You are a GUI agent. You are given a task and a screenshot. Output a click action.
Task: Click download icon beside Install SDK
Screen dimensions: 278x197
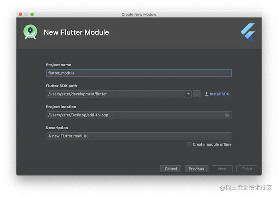[x=207, y=94]
